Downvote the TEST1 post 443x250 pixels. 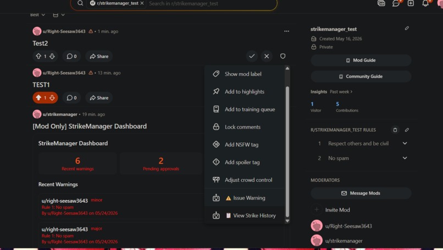pyautogui.click(x=52, y=98)
